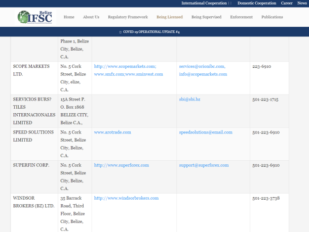309x232 pixels.
Task: Click the Belize IFSC logo
Action: click(35, 17)
